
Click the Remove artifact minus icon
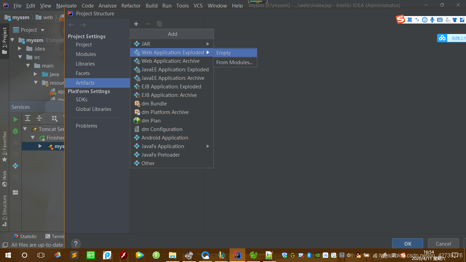[x=148, y=24]
